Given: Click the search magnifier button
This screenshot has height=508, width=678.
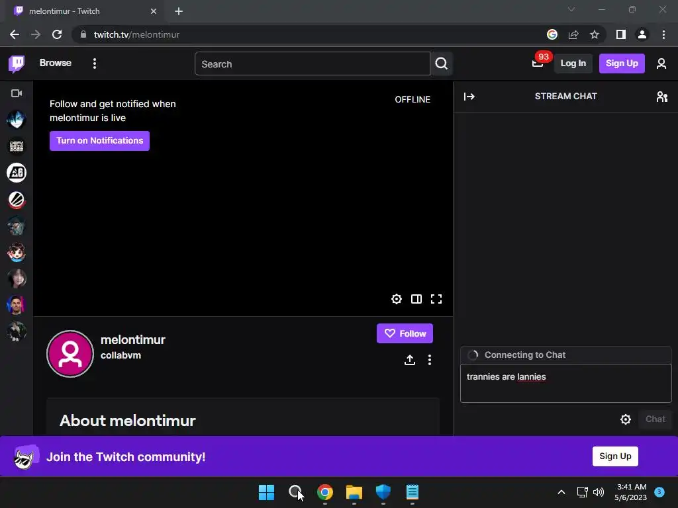Looking at the screenshot, I should tap(441, 64).
